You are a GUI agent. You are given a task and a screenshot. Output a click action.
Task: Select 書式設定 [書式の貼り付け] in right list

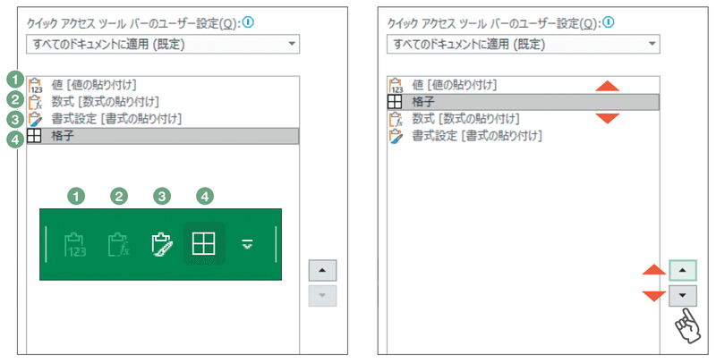point(524,136)
